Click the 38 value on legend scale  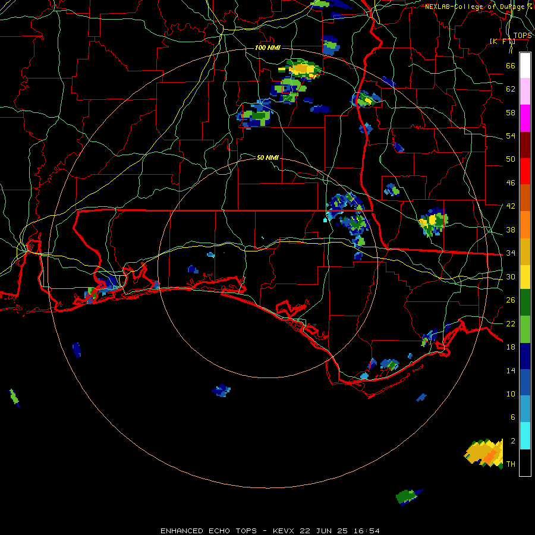tap(511, 229)
